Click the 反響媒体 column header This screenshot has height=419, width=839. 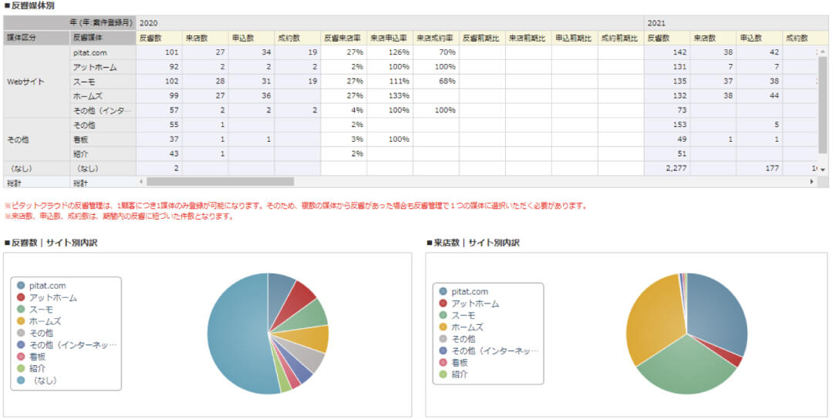point(103,38)
